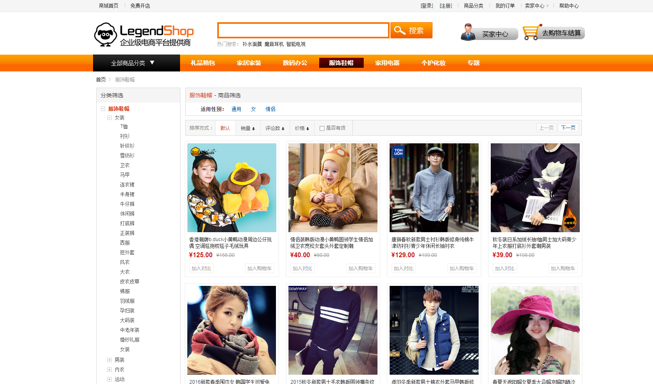Expand the 男装 category node
Viewport: 653px width, 384px height.
(x=109, y=360)
